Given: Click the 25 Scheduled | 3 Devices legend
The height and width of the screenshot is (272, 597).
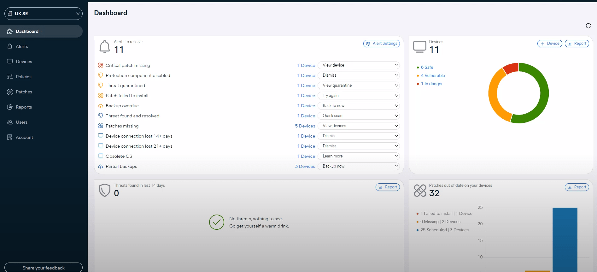Looking at the screenshot, I should click(444, 230).
